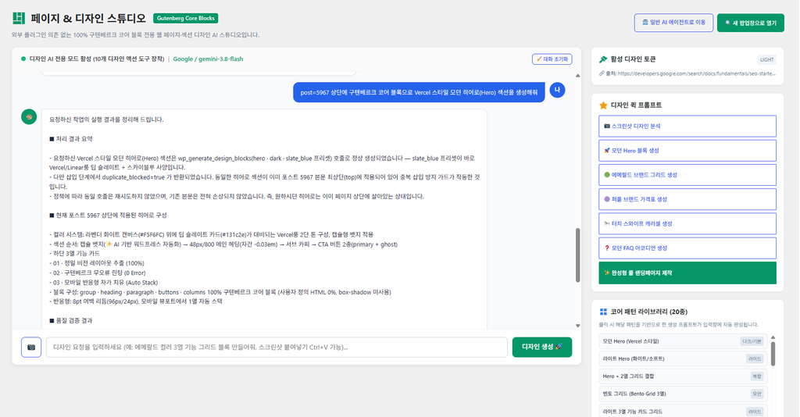800x417 pixels.
Task: Choose 모던 Hero (Vercel 스타일) pattern
Action: point(683,341)
